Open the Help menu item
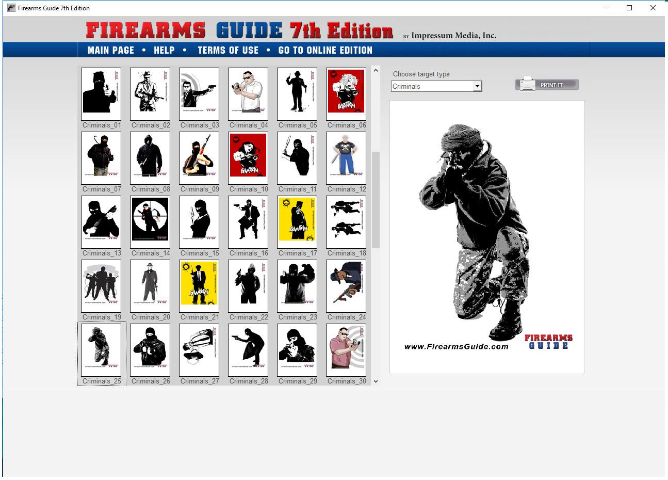This screenshot has height=480, width=668. [164, 50]
